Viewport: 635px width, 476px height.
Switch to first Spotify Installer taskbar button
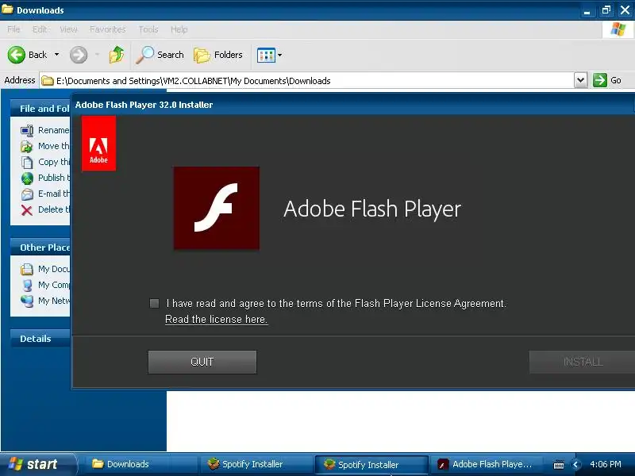pyautogui.click(x=255, y=464)
